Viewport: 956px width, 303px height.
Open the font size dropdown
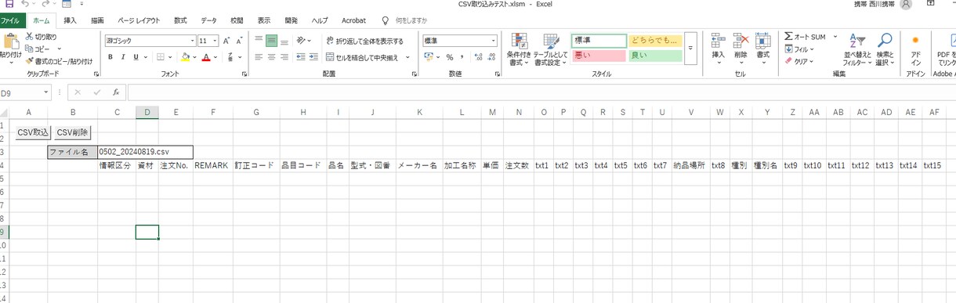tap(215, 41)
